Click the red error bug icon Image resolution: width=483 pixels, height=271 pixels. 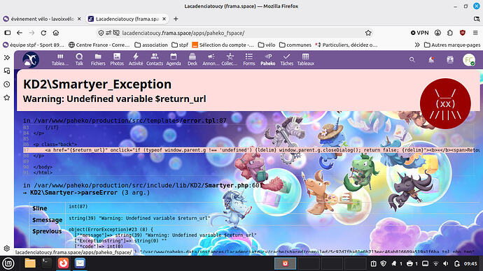pos(445,103)
